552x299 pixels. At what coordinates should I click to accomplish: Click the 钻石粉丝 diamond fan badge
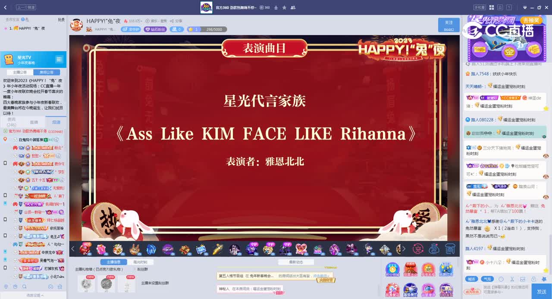coord(156,29)
